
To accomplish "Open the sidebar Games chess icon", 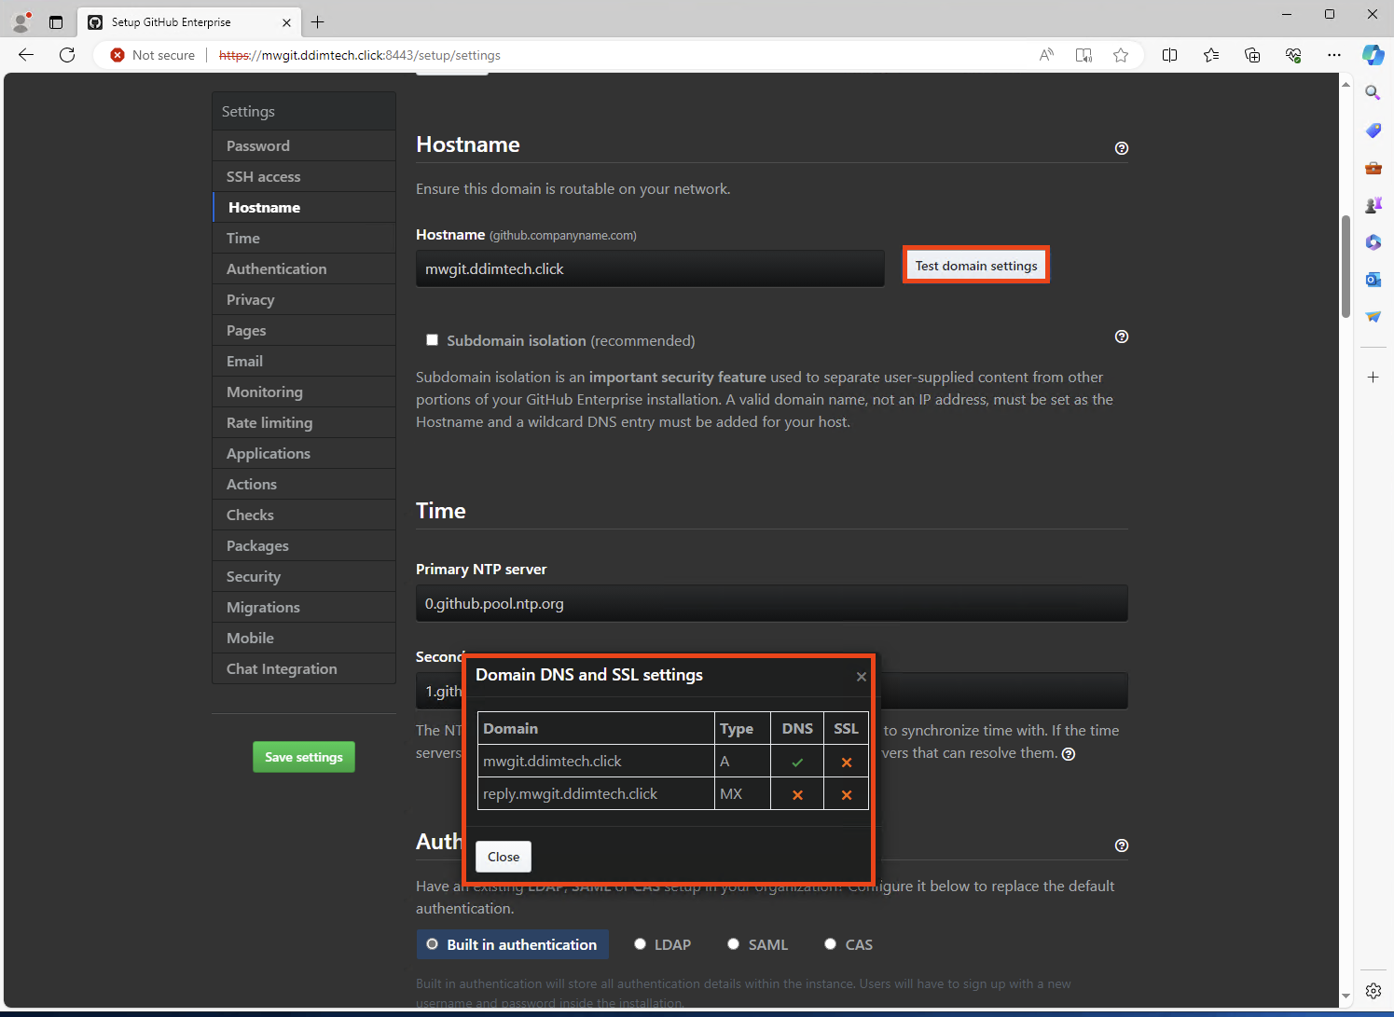I will (1373, 205).
